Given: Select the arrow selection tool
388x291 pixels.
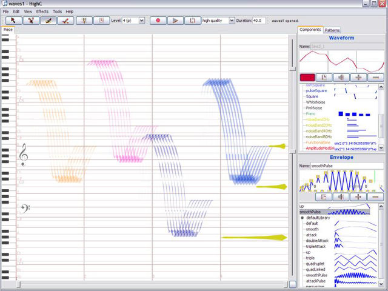Looking at the screenshot, I should click(13, 21).
